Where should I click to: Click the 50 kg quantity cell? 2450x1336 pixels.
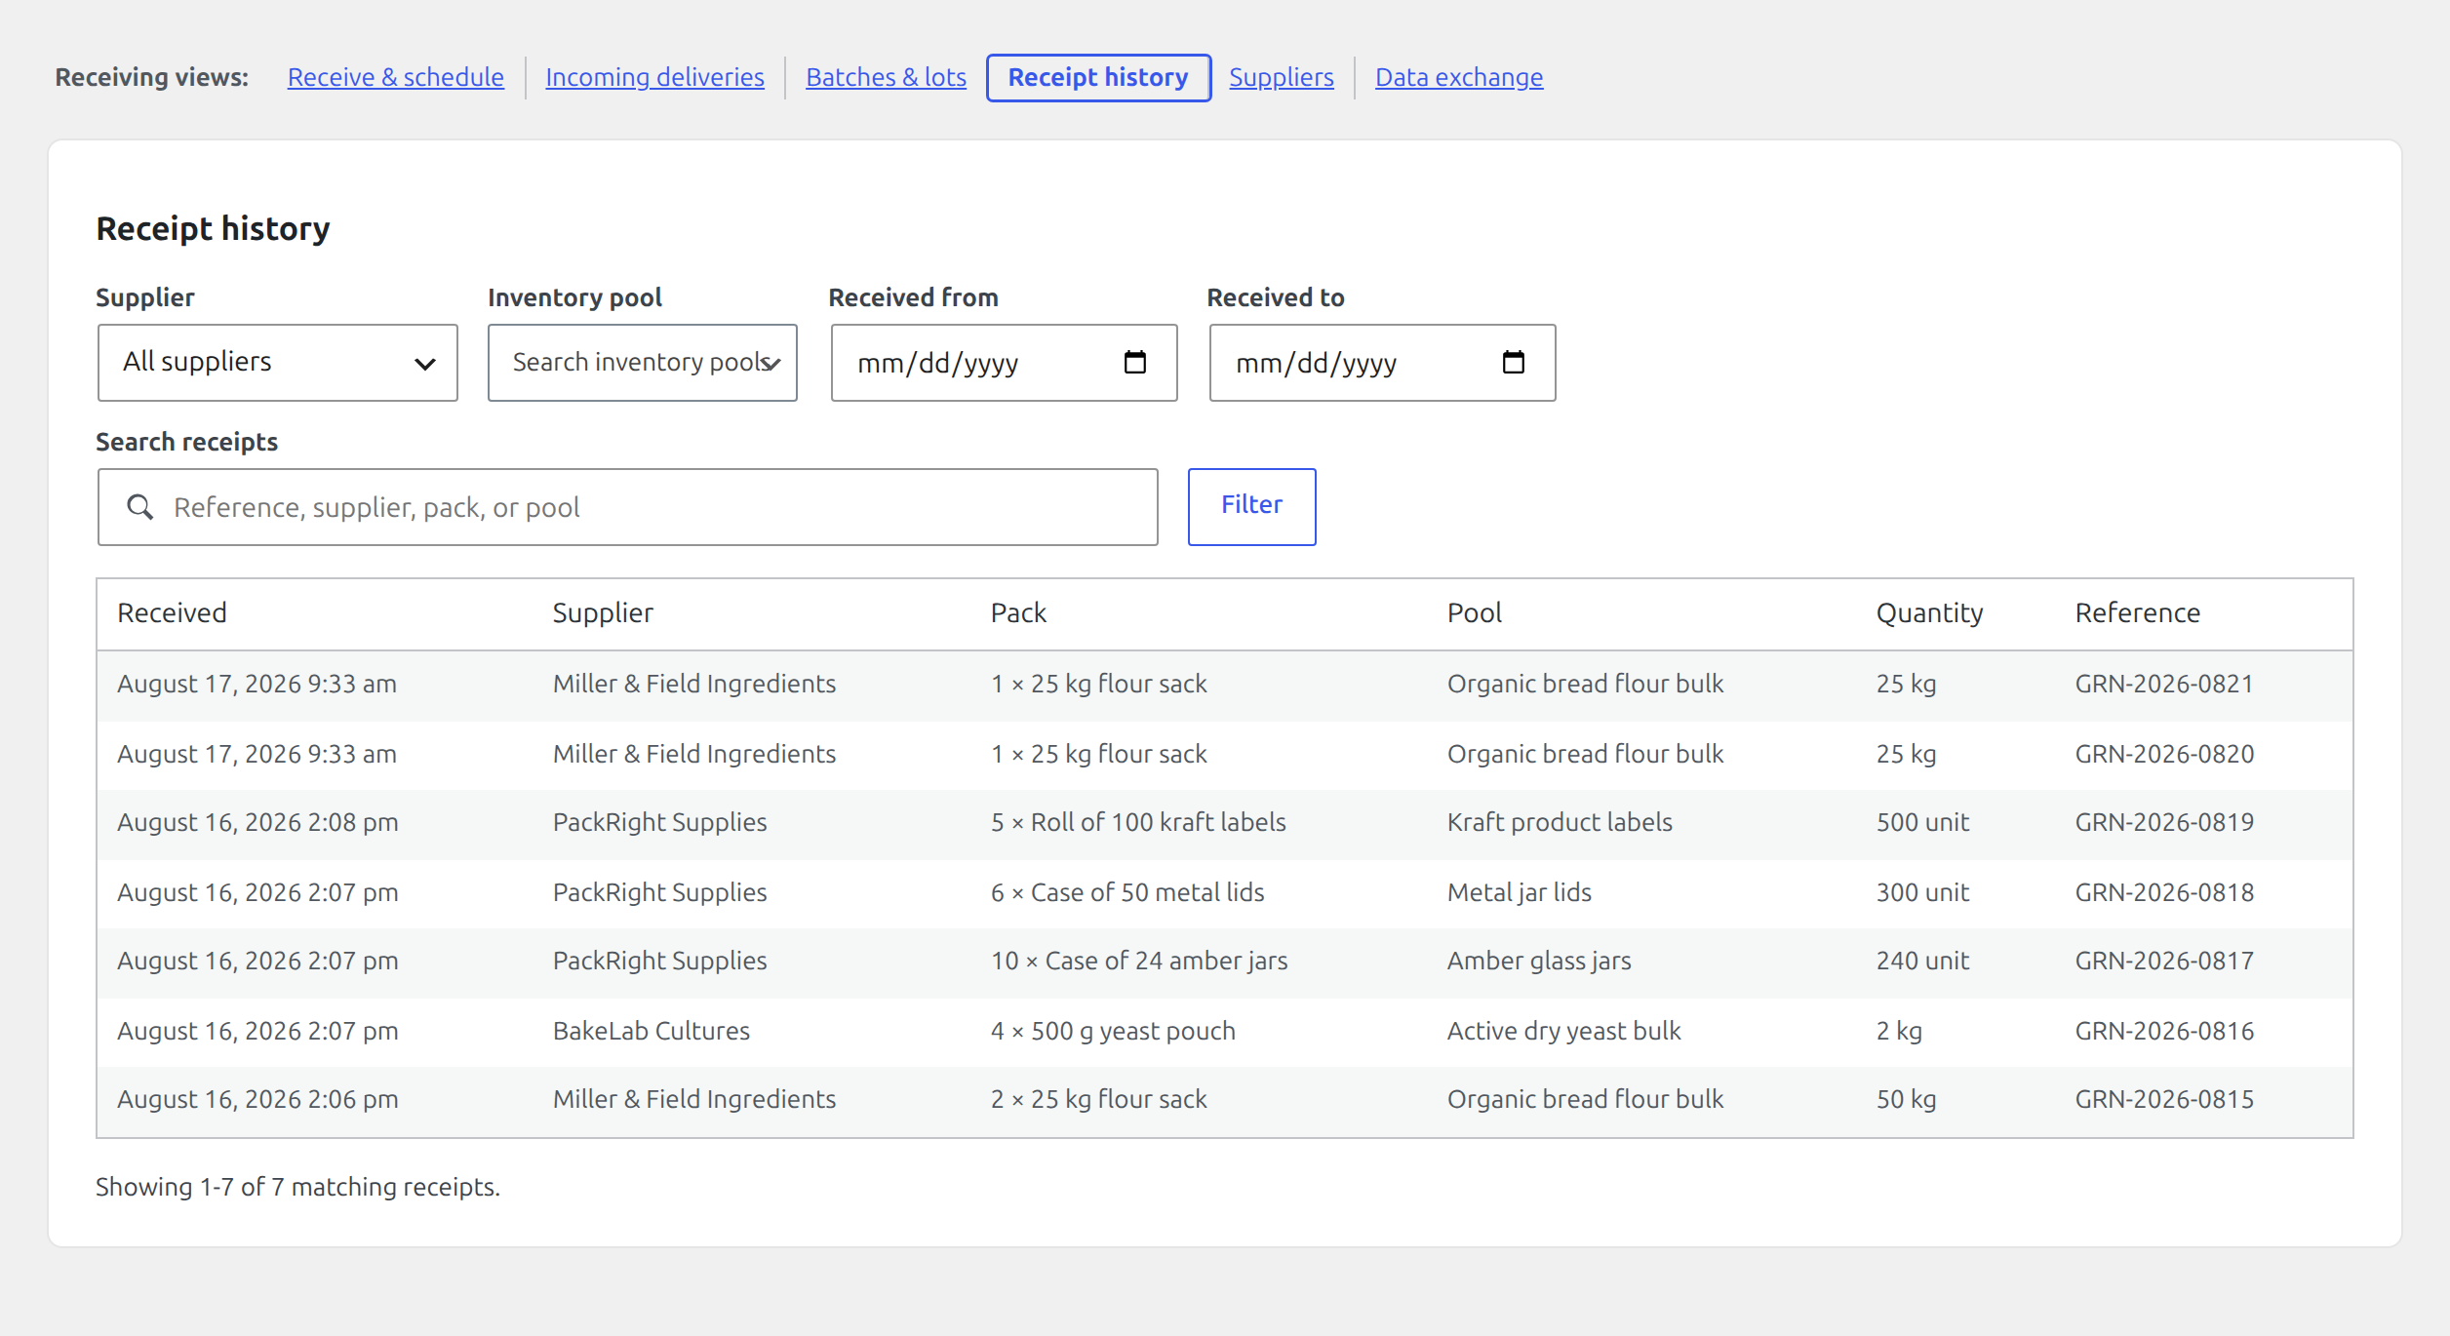click(1906, 1099)
